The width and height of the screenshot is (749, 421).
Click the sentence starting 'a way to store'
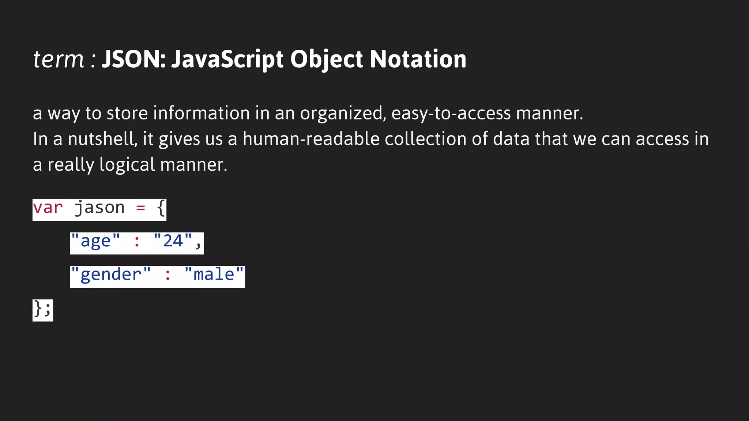coord(308,113)
